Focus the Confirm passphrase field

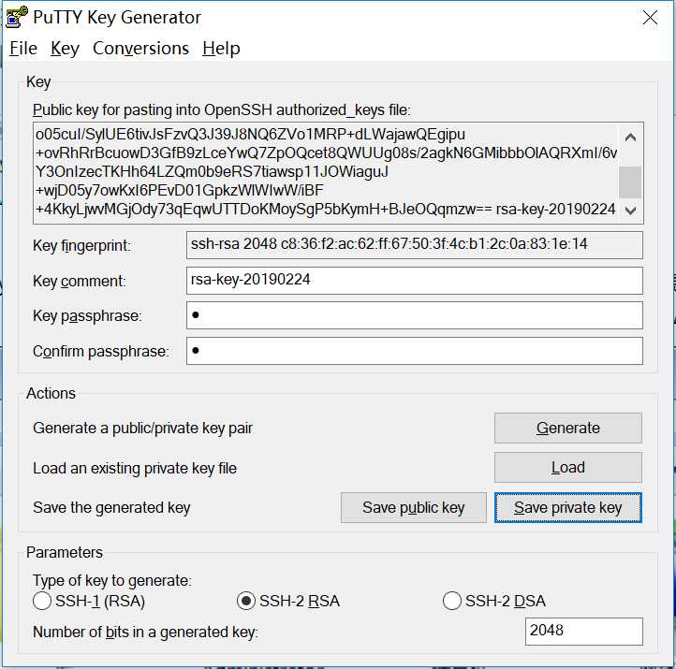(x=415, y=351)
